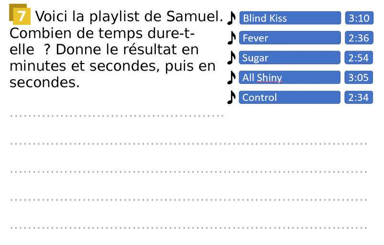Viewport: 384px width, 245px height.
Task: Select the Fever song bar
Action: tap(290, 38)
